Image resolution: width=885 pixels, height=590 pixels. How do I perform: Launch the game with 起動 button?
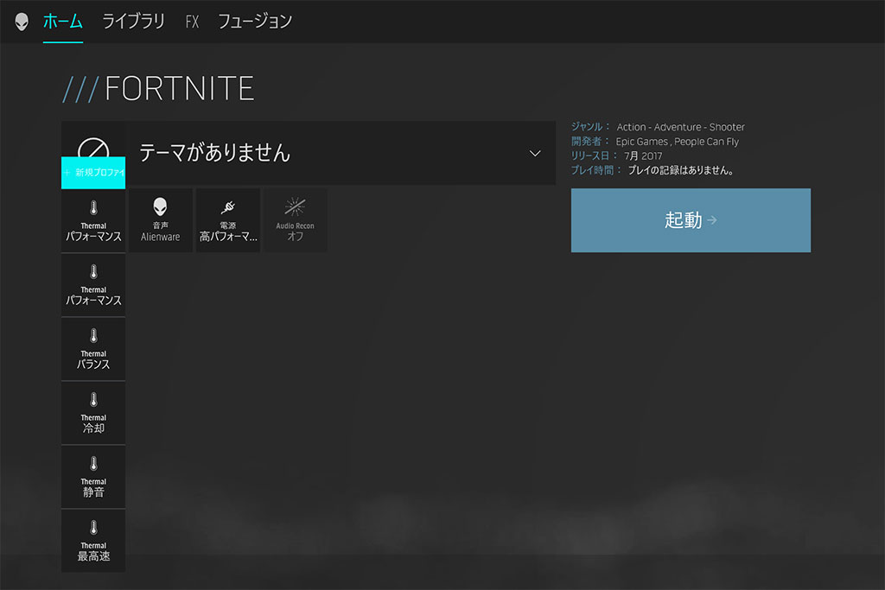click(x=691, y=220)
